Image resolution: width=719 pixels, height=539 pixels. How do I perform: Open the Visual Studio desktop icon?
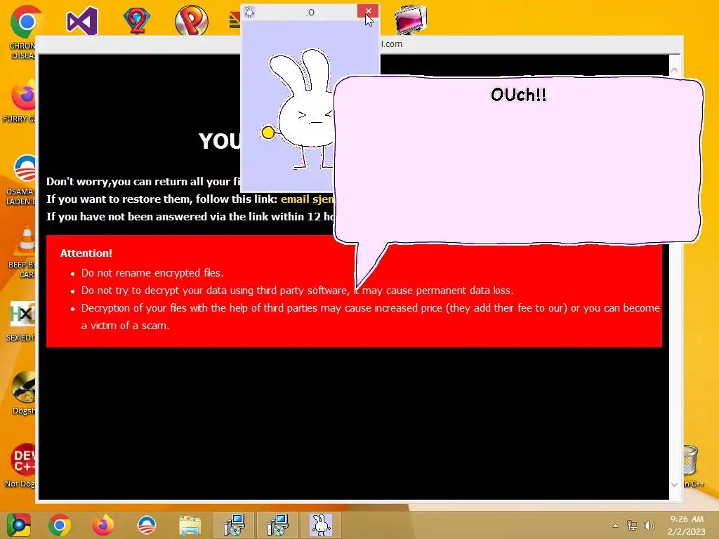coord(82,21)
